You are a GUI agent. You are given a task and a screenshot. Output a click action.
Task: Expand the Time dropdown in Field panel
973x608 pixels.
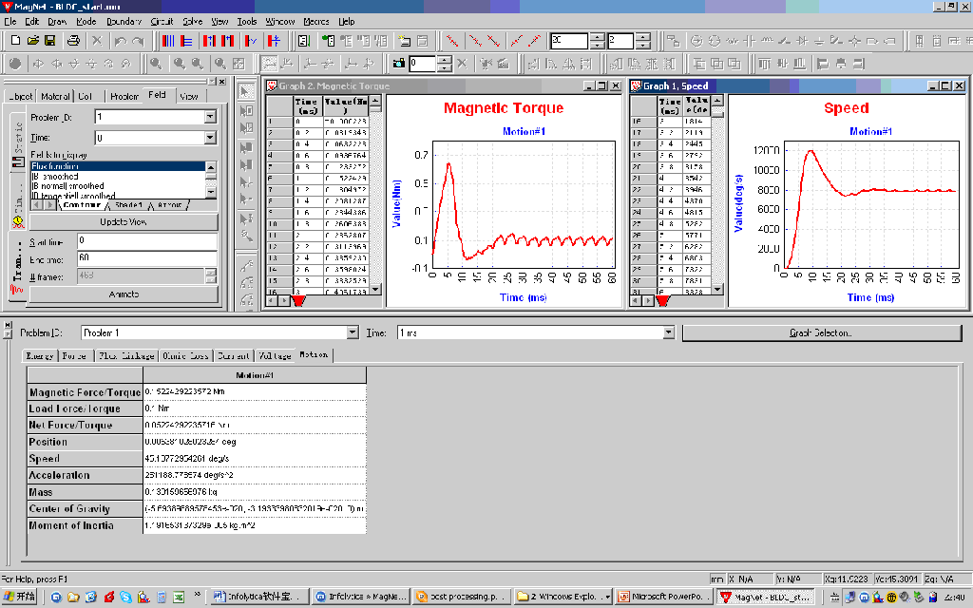point(210,138)
